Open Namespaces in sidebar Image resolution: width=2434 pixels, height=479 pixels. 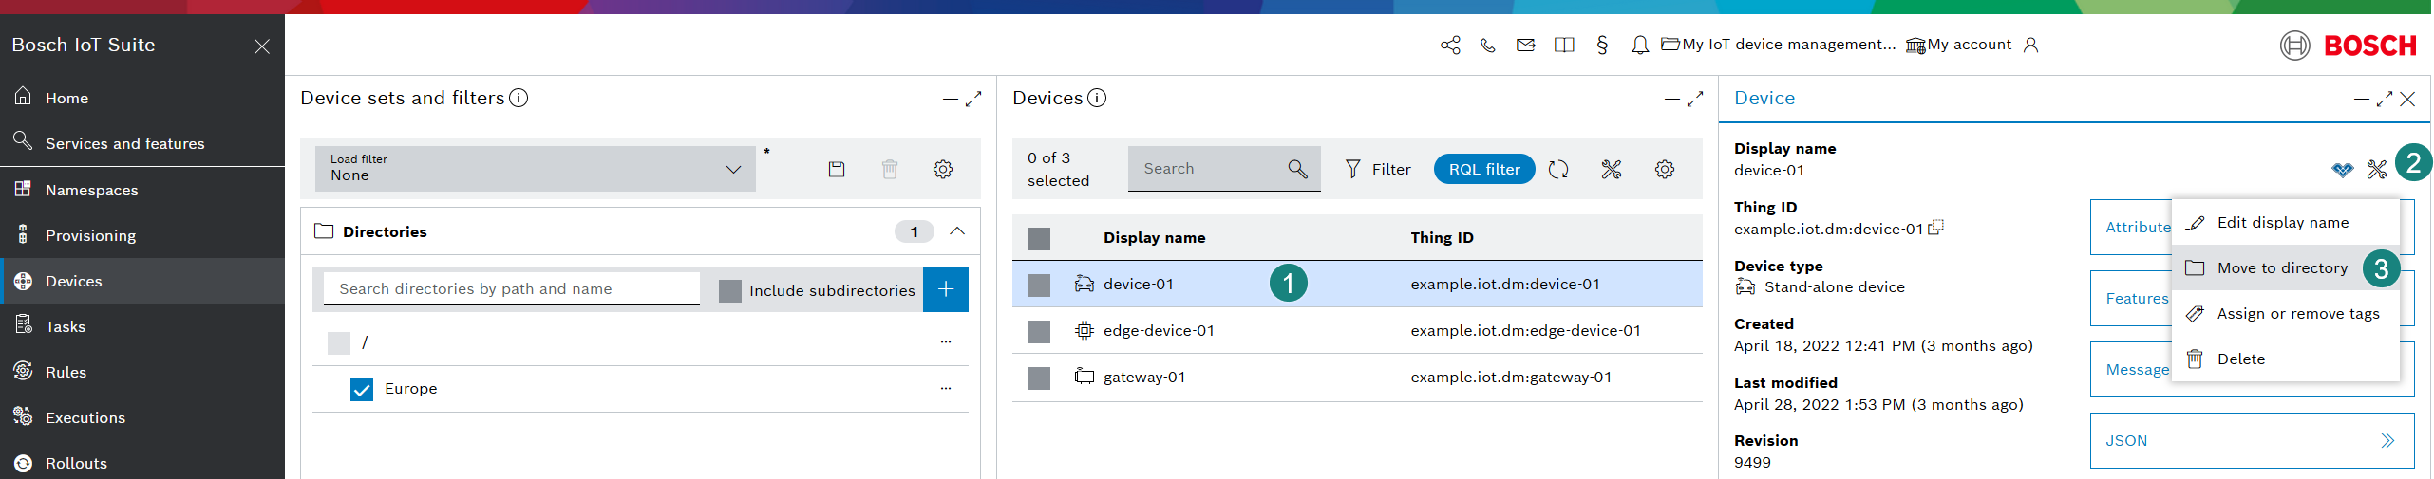[x=142, y=190]
